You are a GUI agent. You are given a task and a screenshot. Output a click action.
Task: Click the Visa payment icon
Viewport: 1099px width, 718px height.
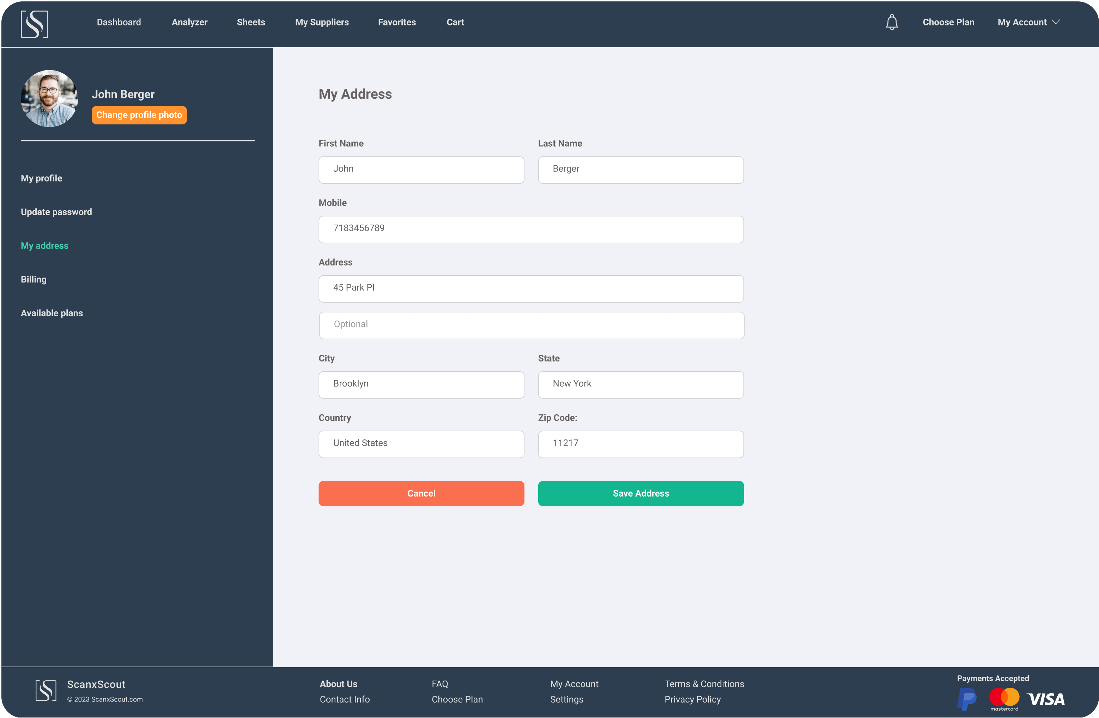1046,699
